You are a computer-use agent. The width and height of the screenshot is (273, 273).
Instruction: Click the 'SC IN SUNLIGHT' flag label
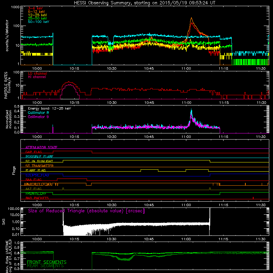click(x=39, y=161)
